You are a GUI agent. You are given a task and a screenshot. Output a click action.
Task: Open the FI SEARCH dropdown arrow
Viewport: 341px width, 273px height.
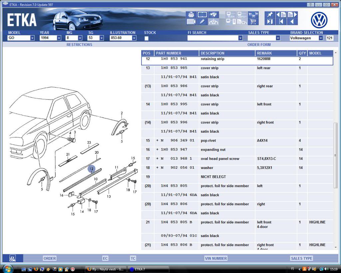240,38
